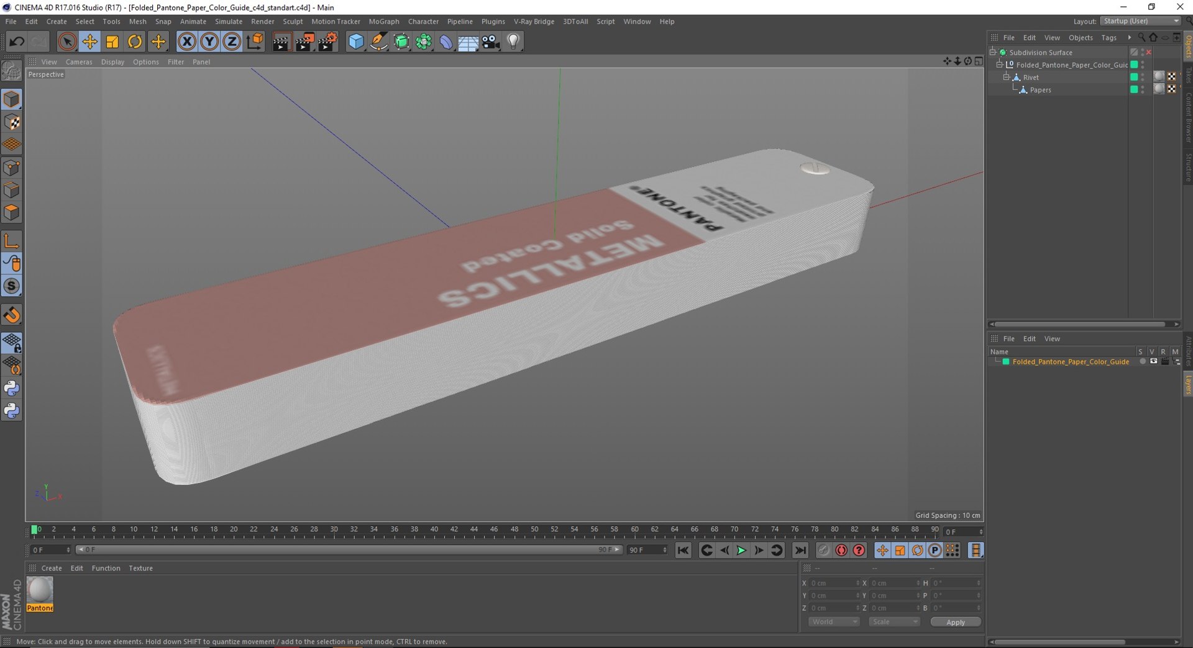Open the MoGraph menu

click(x=383, y=21)
